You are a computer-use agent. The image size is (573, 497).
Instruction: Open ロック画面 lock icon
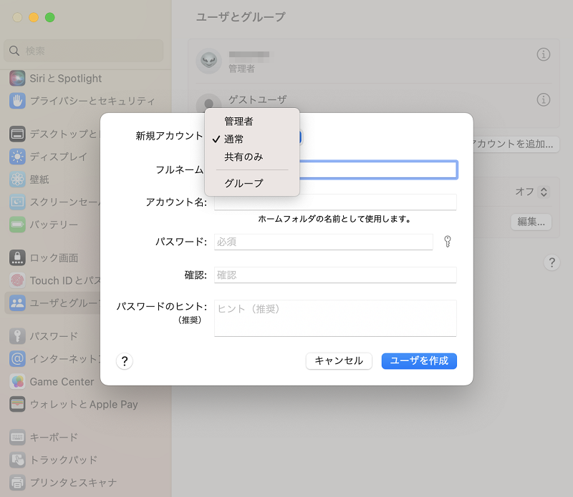(17, 257)
